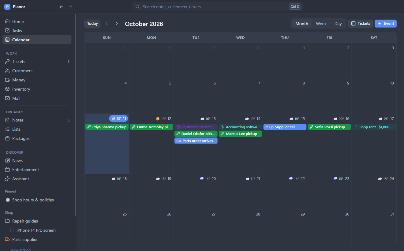Open the Parts supplier item

tap(37, 239)
